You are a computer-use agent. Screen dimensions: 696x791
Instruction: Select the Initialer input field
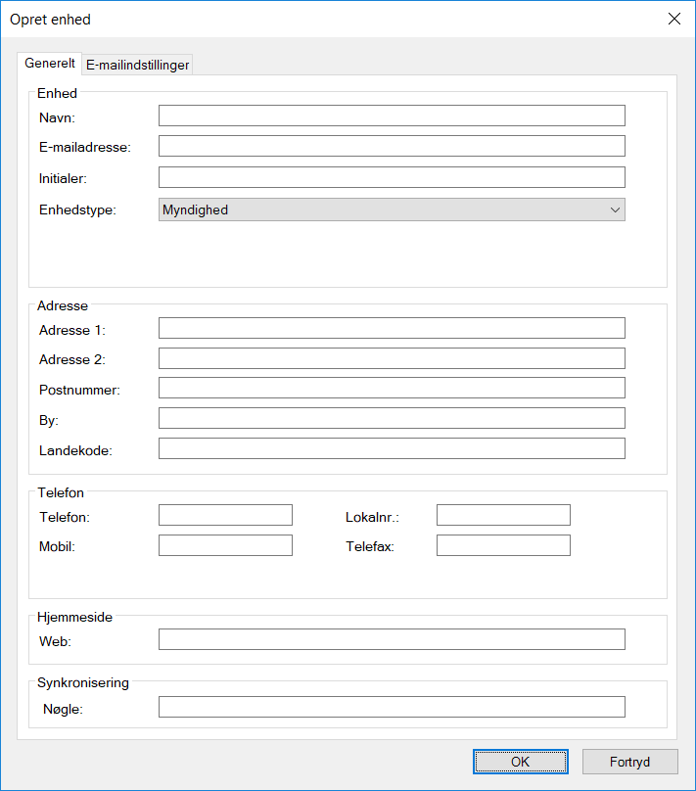click(x=392, y=177)
